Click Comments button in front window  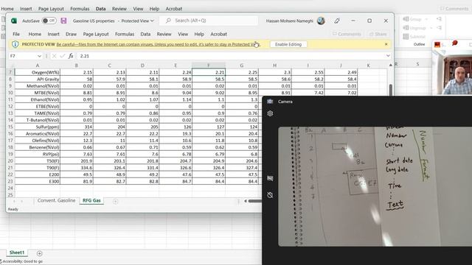tap(347, 35)
